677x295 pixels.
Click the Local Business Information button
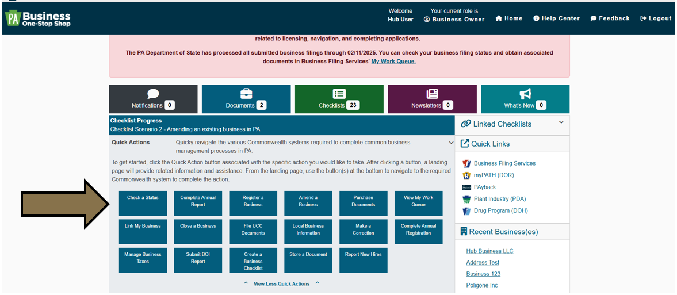tap(308, 232)
